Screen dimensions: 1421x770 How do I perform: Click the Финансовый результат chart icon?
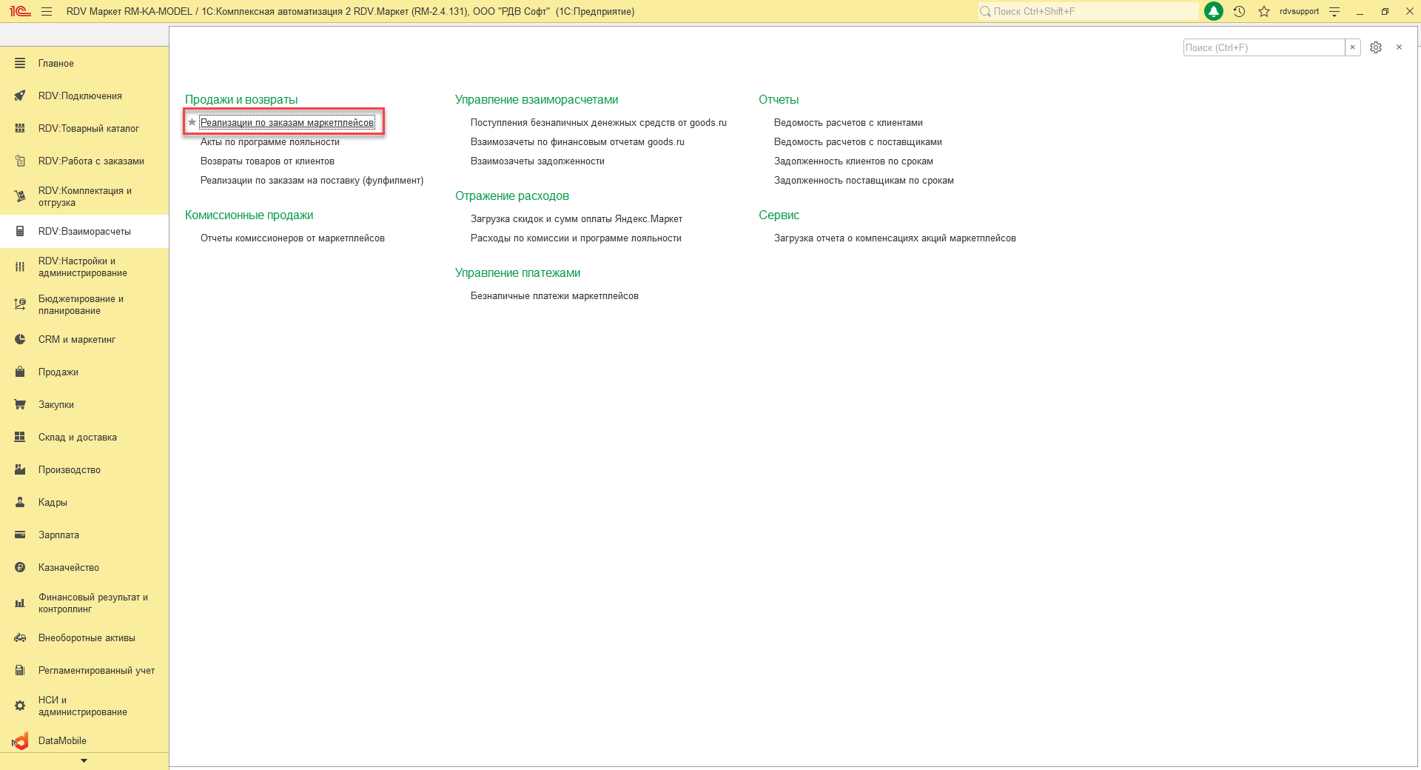click(x=20, y=603)
